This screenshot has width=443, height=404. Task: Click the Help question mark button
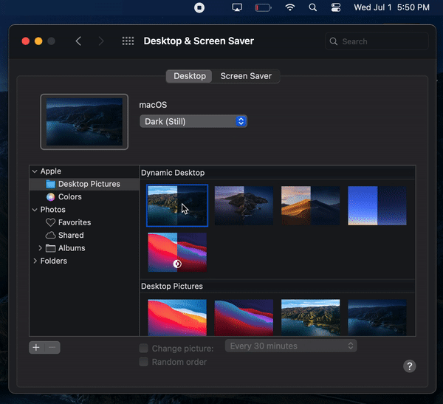pyautogui.click(x=410, y=366)
